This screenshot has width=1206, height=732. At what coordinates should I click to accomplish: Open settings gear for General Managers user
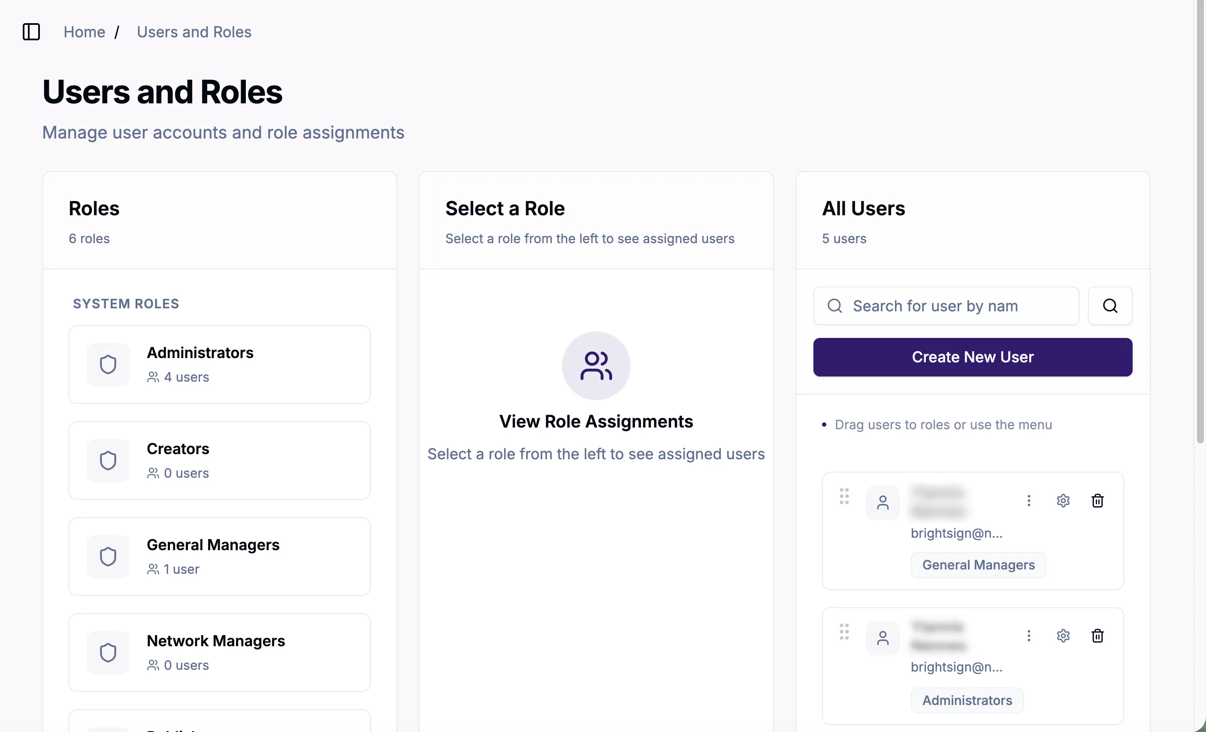pyautogui.click(x=1063, y=500)
